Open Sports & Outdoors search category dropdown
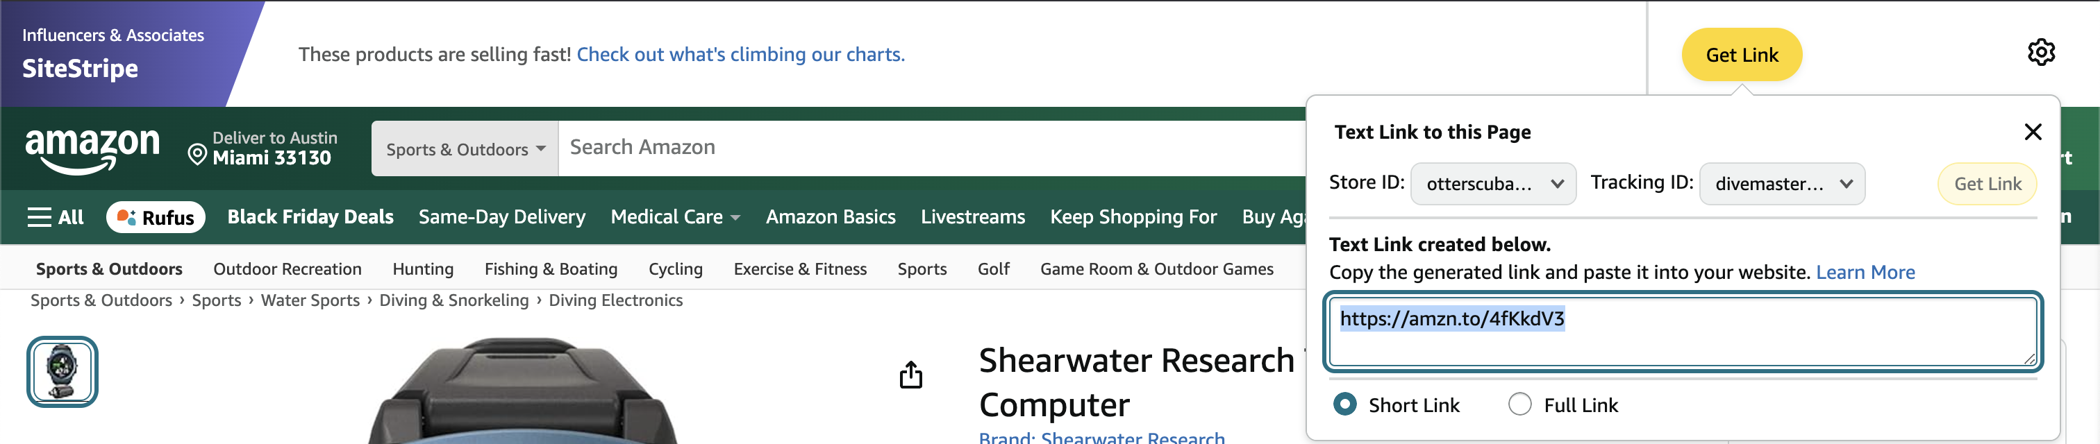This screenshot has height=444, width=2100. 465,149
